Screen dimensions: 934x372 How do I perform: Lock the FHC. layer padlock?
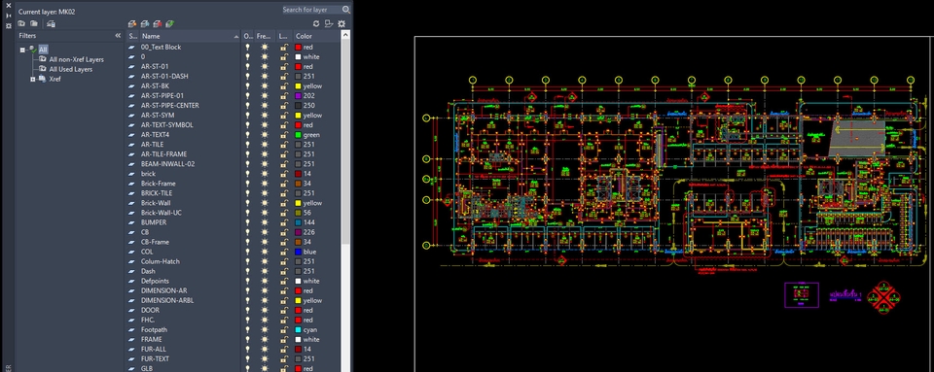284,320
